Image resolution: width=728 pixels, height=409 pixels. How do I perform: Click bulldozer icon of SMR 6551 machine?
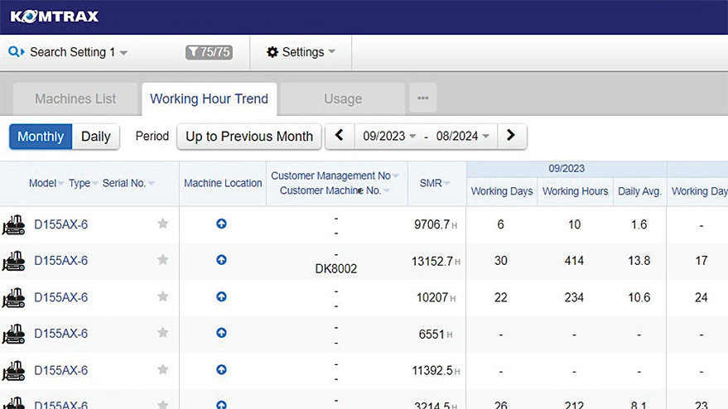coord(14,334)
